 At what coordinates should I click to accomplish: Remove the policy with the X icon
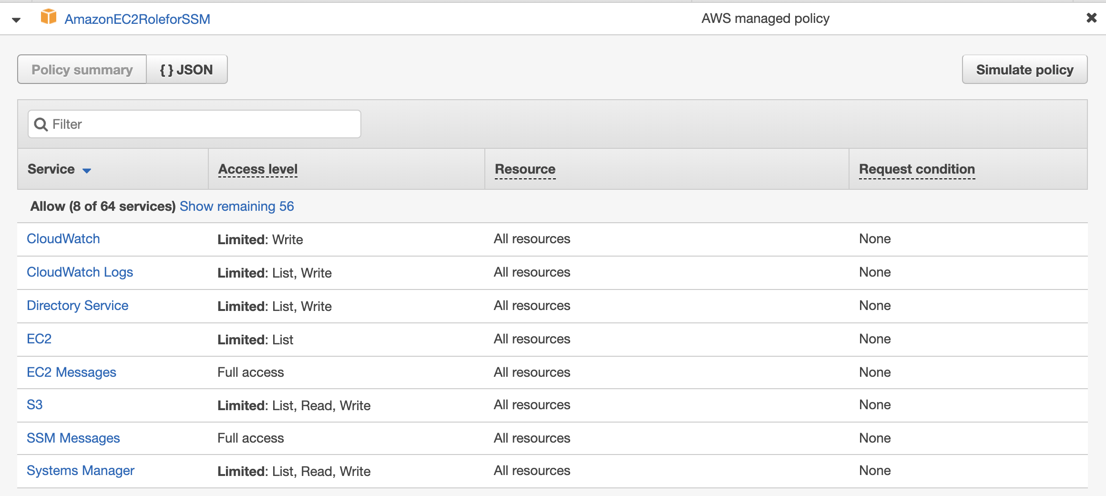coord(1091,18)
